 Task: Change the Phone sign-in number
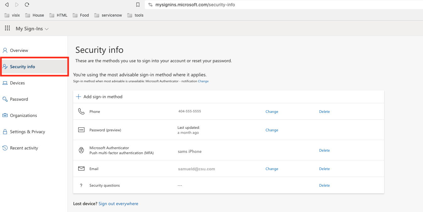272,112
